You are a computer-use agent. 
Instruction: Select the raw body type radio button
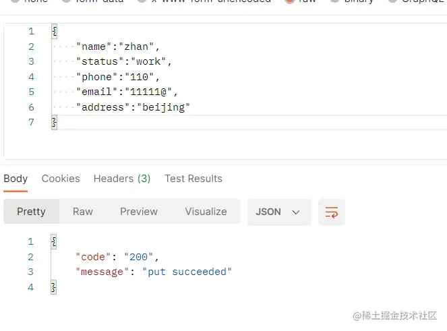tap(290, 1)
